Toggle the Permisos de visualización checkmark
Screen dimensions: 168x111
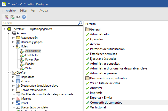(87, 49)
